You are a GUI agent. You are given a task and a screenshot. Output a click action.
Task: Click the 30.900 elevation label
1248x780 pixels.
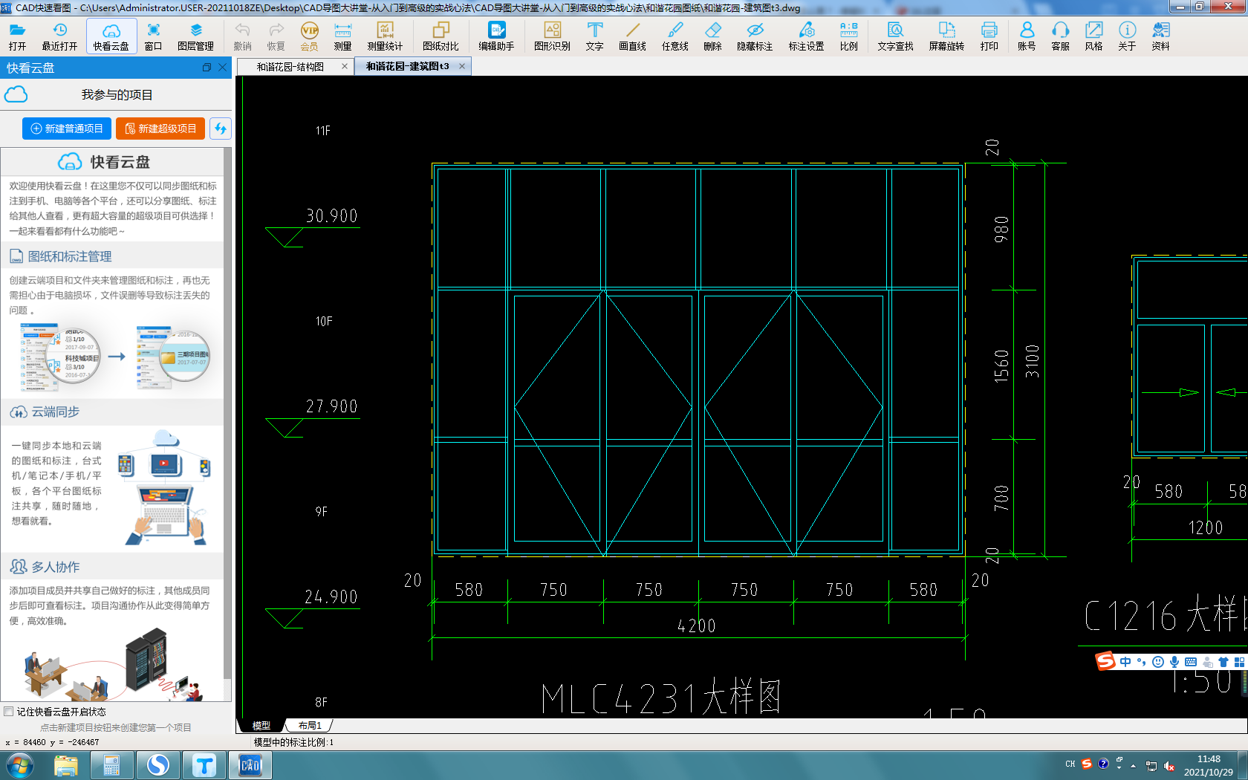tap(332, 216)
